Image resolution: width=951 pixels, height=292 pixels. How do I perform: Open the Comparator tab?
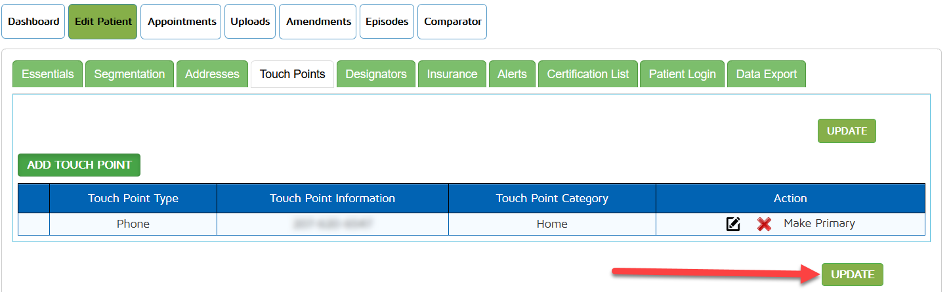(x=452, y=22)
